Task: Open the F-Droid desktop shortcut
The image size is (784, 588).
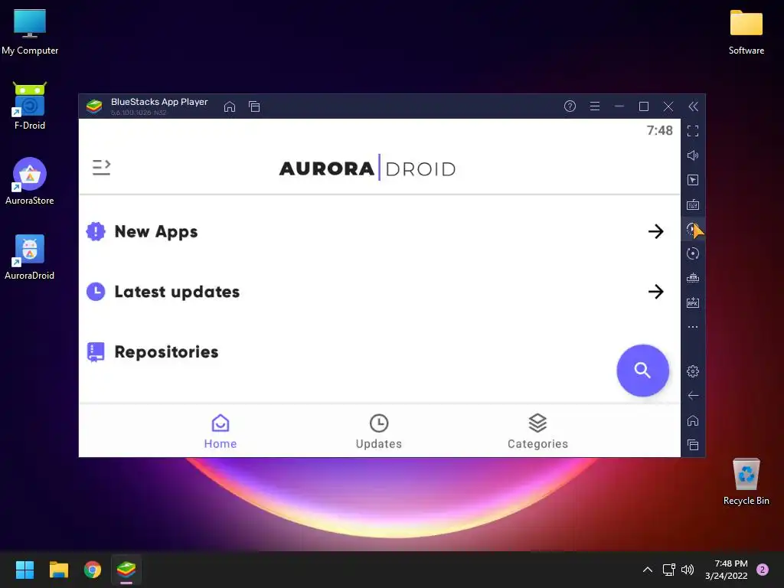Action: tap(30, 106)
